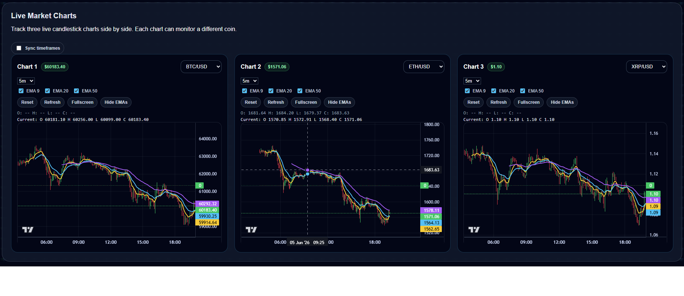Disable EMA 9 in Chart 3
Screen dimensions: 684x296
[467, 91]
